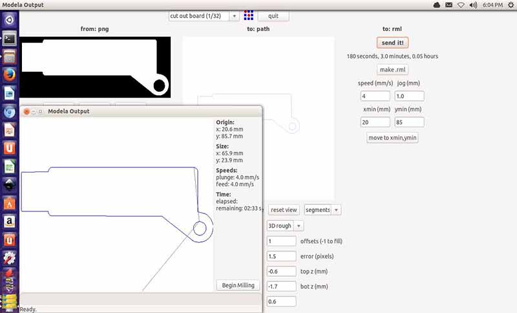Click the 'to: rml' heading
Image resolution: width=517 pixels, height=313 pixels.
(x=392, y=29)
